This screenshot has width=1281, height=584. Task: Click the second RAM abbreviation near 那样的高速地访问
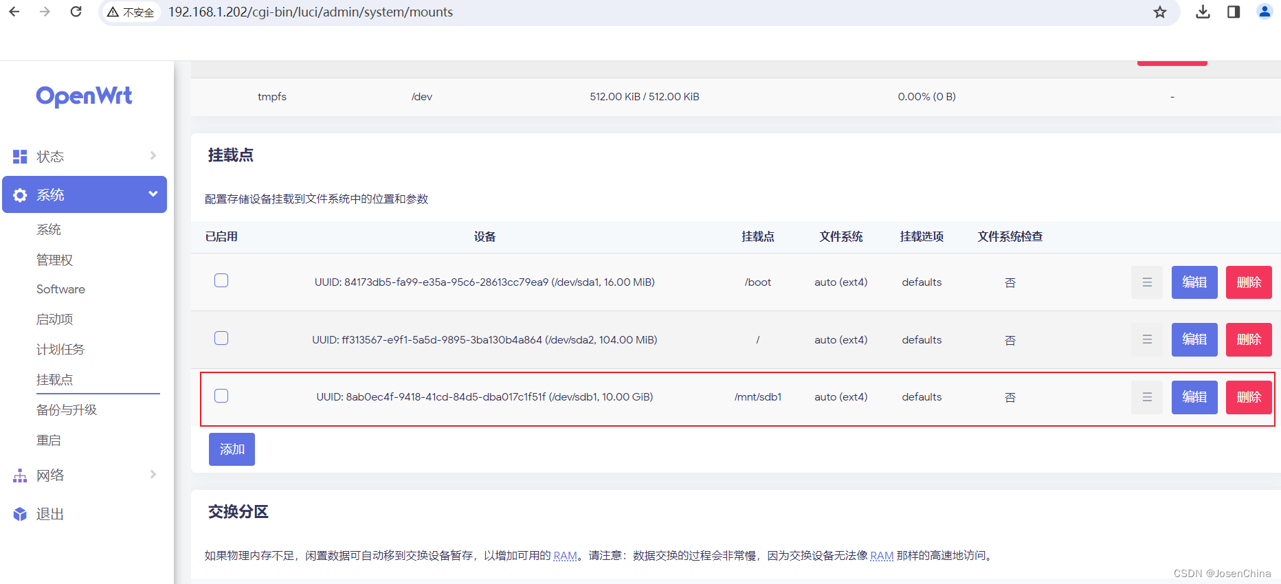882,556
